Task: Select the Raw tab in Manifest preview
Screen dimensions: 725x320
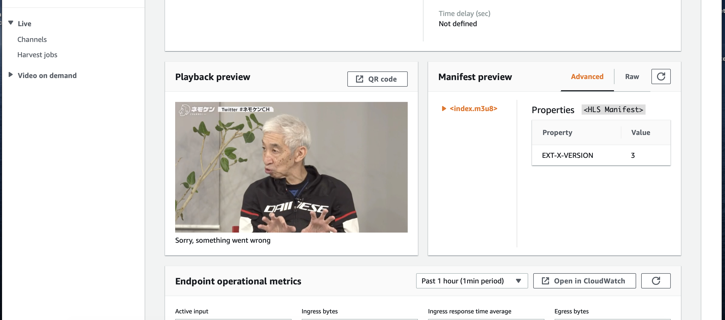Action: [632, 77]
